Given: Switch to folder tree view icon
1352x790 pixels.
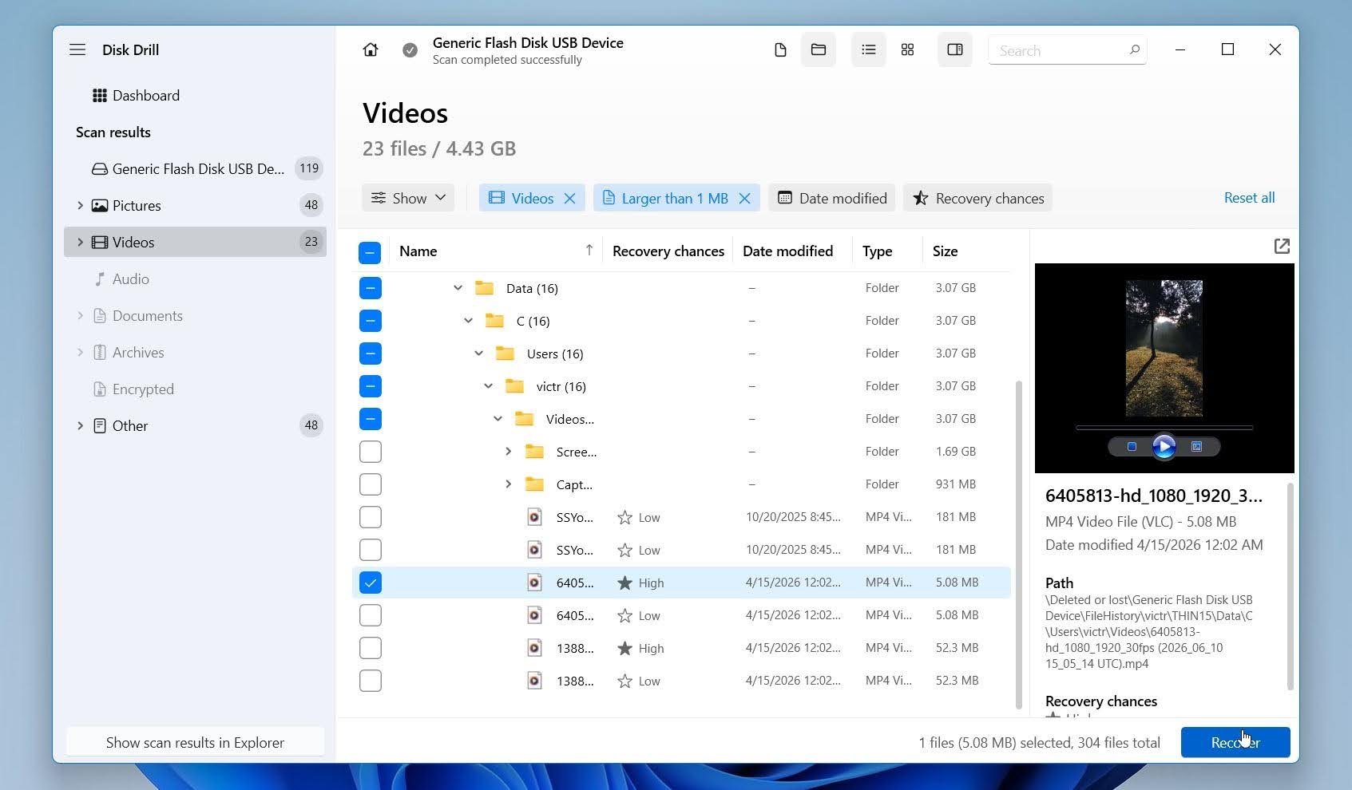Looking at the screenshot, I should pyautogui.click(x=819, y=49).
